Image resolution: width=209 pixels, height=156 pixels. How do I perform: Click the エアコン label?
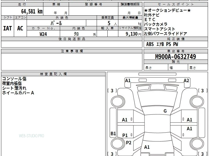click(x=20, y=17)
